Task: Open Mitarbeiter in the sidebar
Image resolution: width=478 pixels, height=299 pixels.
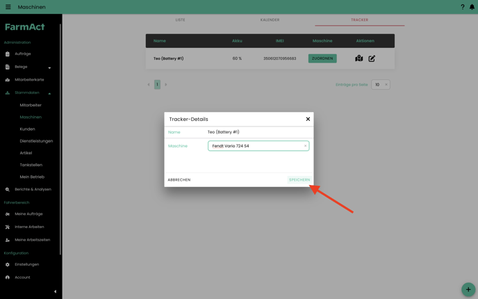Action: point(31,105)
